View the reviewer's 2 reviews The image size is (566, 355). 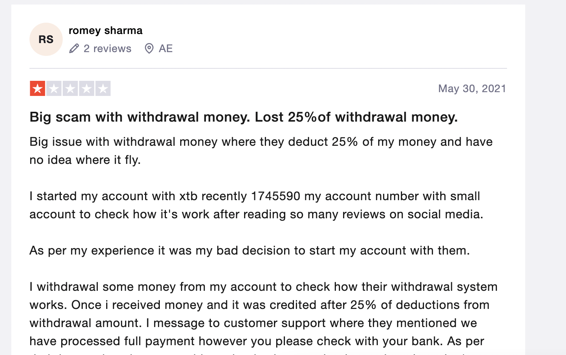(107, 48)
